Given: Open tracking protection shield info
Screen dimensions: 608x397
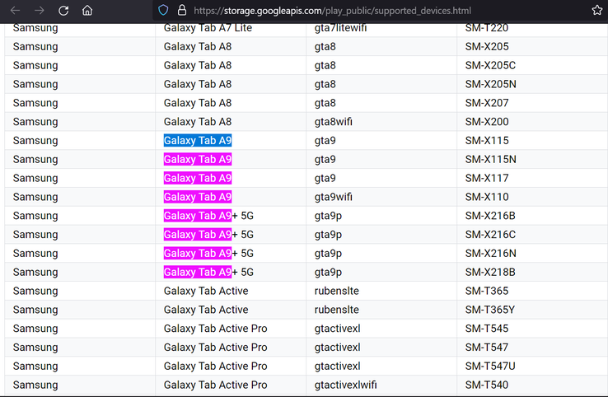Looking at the screenshot, I should 163,11.
